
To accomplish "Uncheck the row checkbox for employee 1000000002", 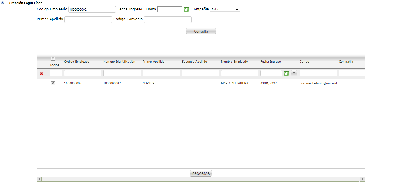I will pos(53,83).
